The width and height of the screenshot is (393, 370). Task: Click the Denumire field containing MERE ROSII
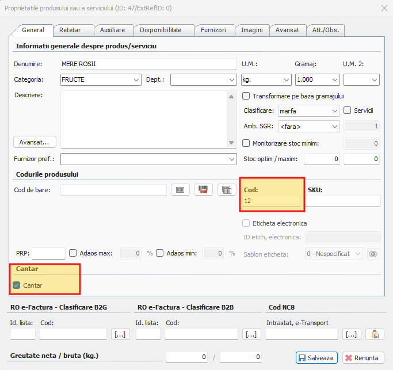(148, 64)
